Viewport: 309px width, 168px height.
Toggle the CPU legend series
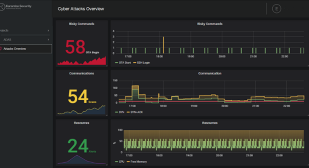coord(121,162)
